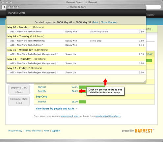Select the Contractor (22%) box
The height and width of the screenshot is (142, 163).
point(19,101)
